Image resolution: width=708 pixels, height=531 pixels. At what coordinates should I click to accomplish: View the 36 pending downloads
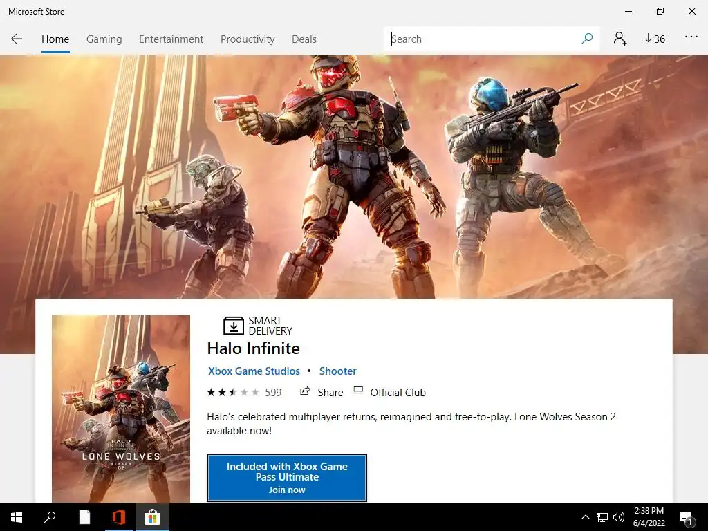pyautogui.click(x=655, y=39)
